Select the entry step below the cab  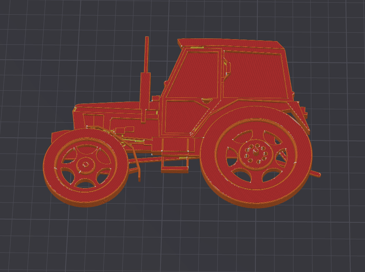[175, 169]
